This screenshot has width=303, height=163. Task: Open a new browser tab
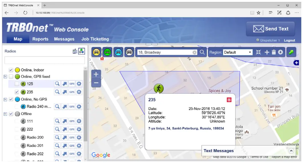point(45,5)
